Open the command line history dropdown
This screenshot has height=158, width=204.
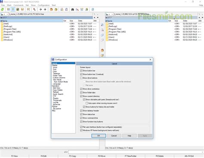pos(202,152)
